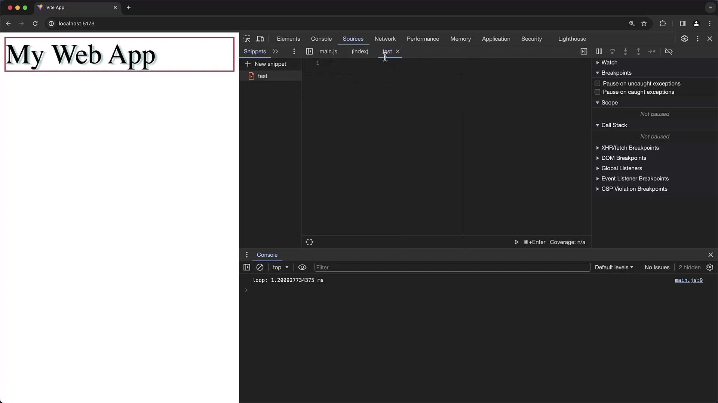Screen dimensions: 718x403
Task: Toggle the console top frame selector
Action: (280, 267)
